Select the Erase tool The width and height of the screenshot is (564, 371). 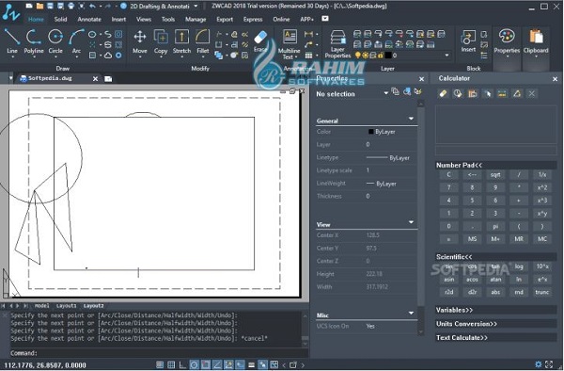pyautogui.click(x=260, y=41)
